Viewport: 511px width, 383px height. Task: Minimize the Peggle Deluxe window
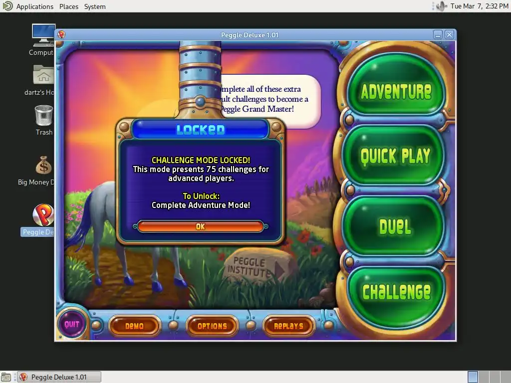point(438,34)
